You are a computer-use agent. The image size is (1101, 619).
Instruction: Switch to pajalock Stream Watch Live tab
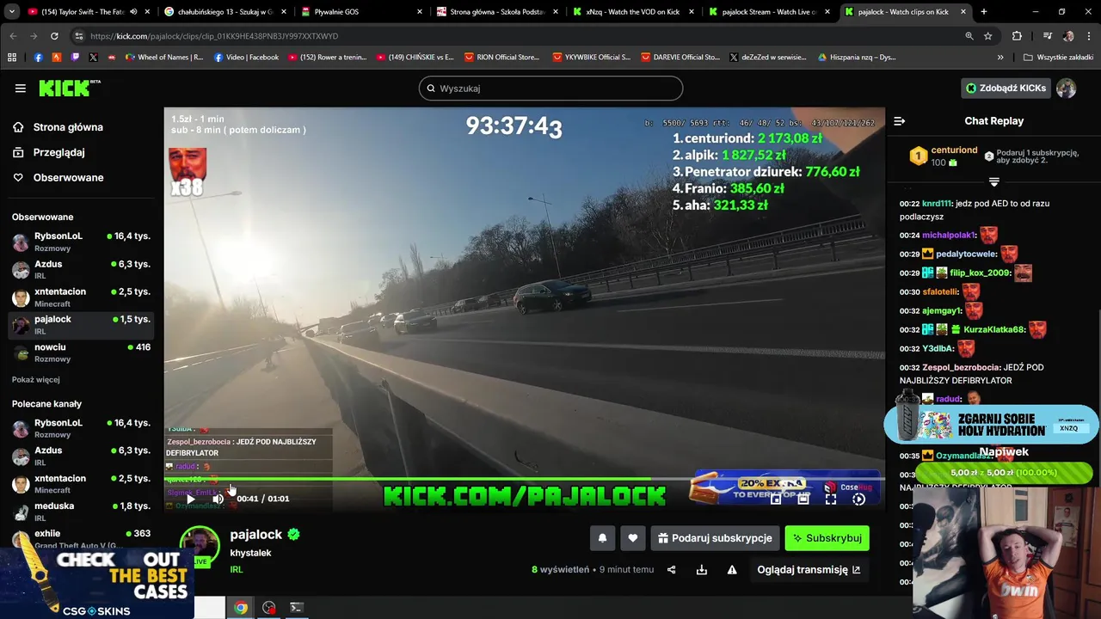point(768,12)
